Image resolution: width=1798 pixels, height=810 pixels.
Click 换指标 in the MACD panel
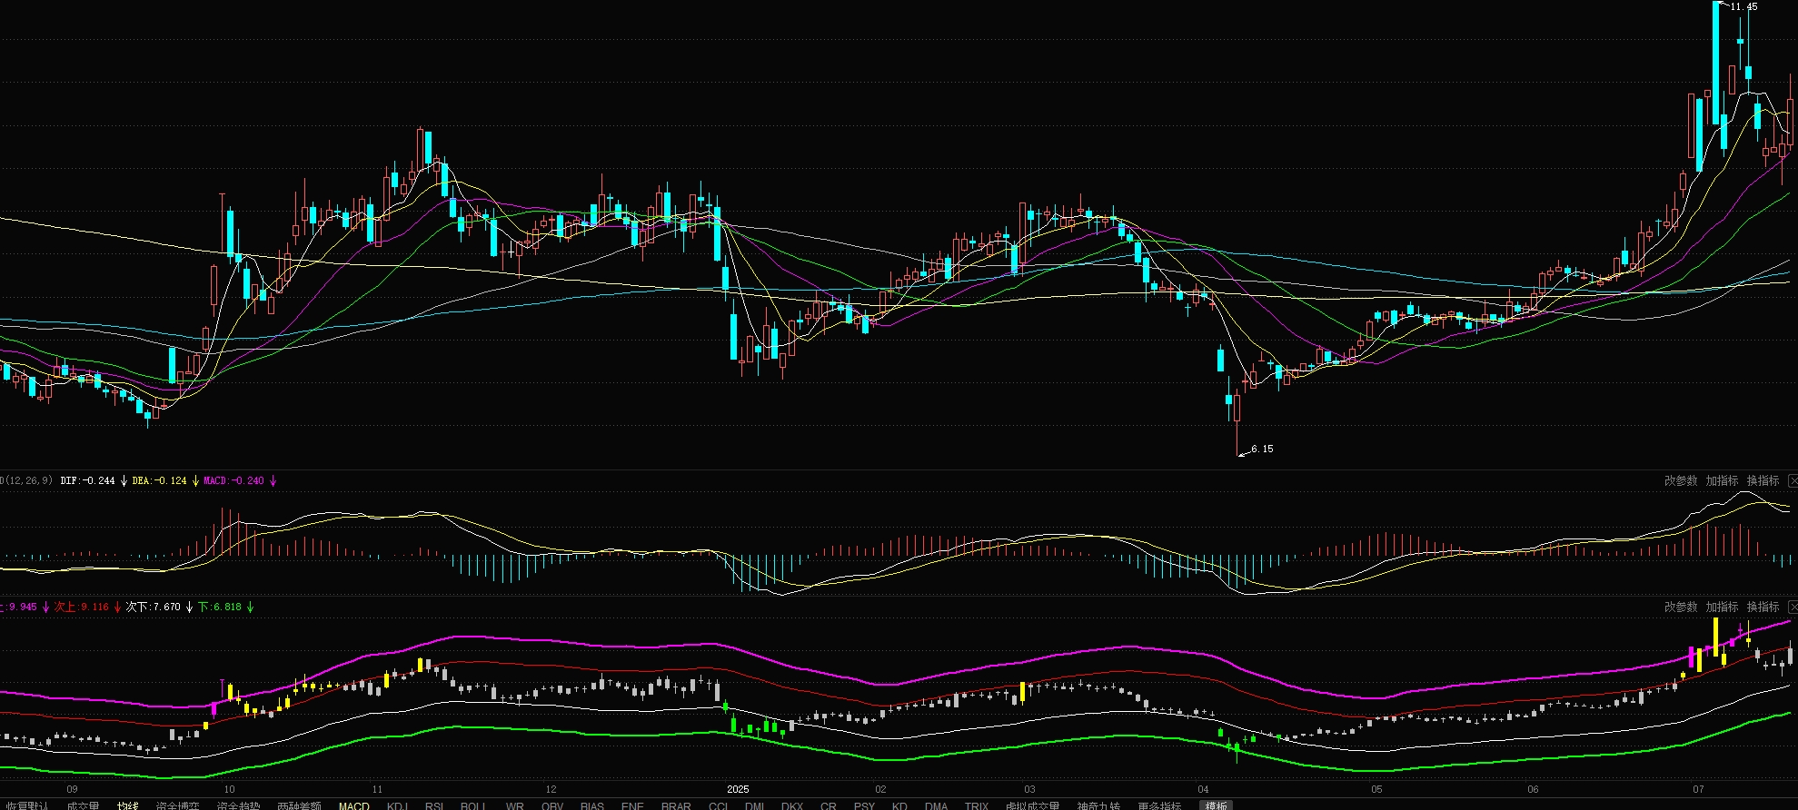1762,480
